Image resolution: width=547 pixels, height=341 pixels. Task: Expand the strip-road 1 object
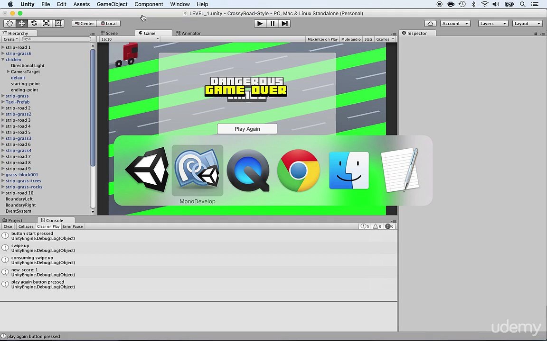pos(3,47)
